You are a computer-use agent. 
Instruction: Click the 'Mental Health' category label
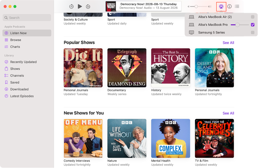pos(161,161)
